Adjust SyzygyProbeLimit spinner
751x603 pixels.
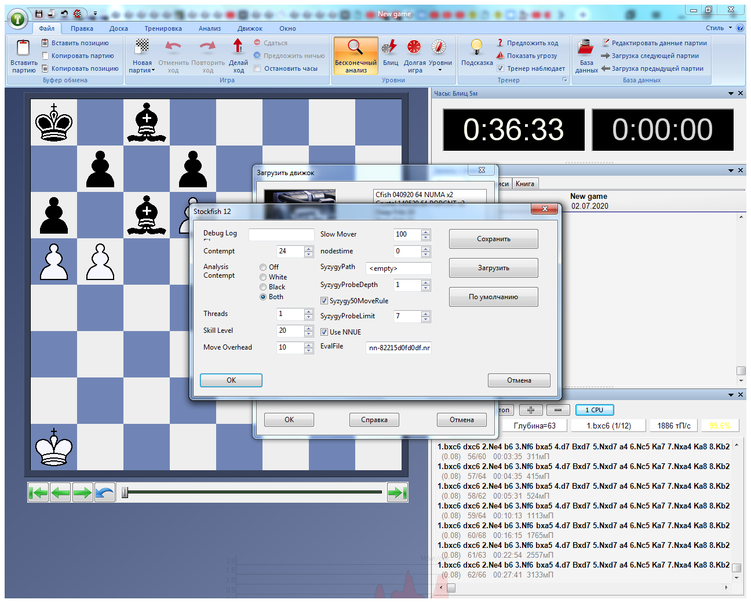tap(426, 316)
